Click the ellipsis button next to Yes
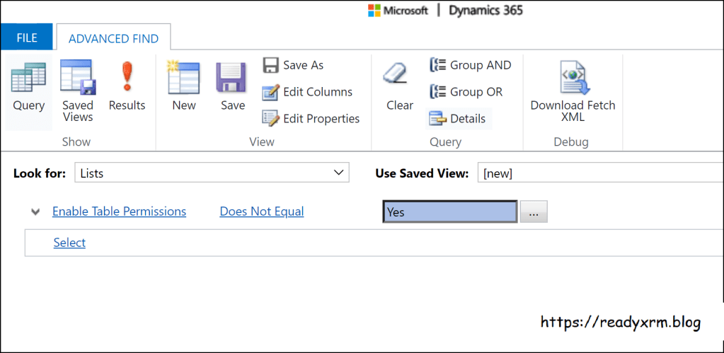The height and width of the screenshot is (353, 724). [x=534, y=212]
